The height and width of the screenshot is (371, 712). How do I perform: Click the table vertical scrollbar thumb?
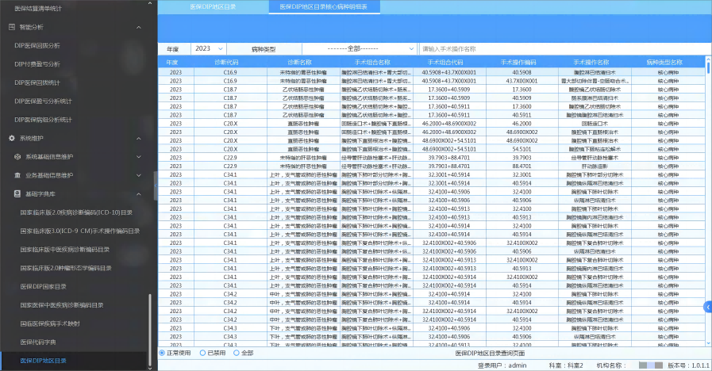(708, 67)
